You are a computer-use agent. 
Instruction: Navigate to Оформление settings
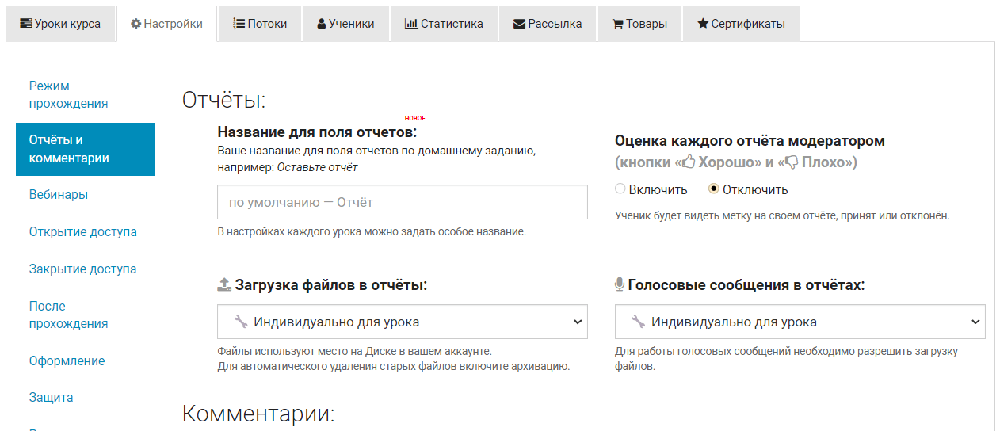tap(67, 361)
